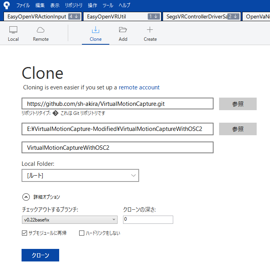Viewport: 270px width, 274px height.
Task: Open the 操作 menu
Action: pos(92,5)
